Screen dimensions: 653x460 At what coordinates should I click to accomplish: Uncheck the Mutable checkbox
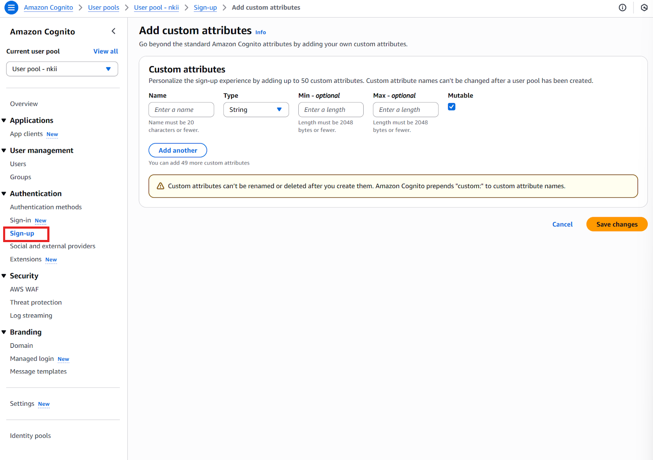coord(451,107)
